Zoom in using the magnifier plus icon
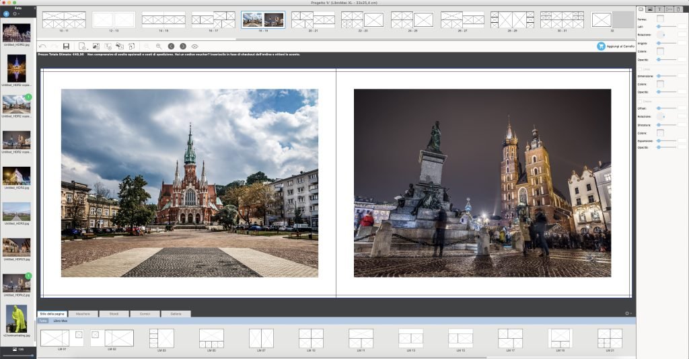 [x=159, y=46]
